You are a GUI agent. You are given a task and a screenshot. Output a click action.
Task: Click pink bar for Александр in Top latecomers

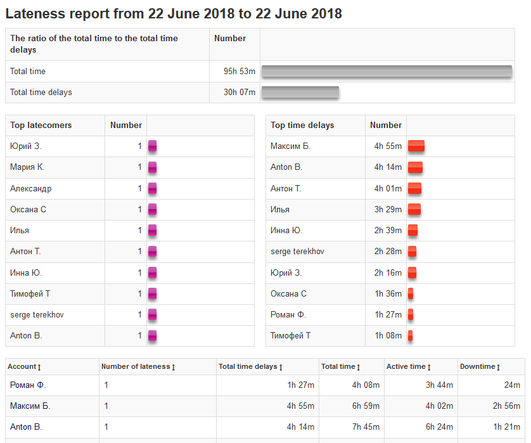(x=152, y=189)
